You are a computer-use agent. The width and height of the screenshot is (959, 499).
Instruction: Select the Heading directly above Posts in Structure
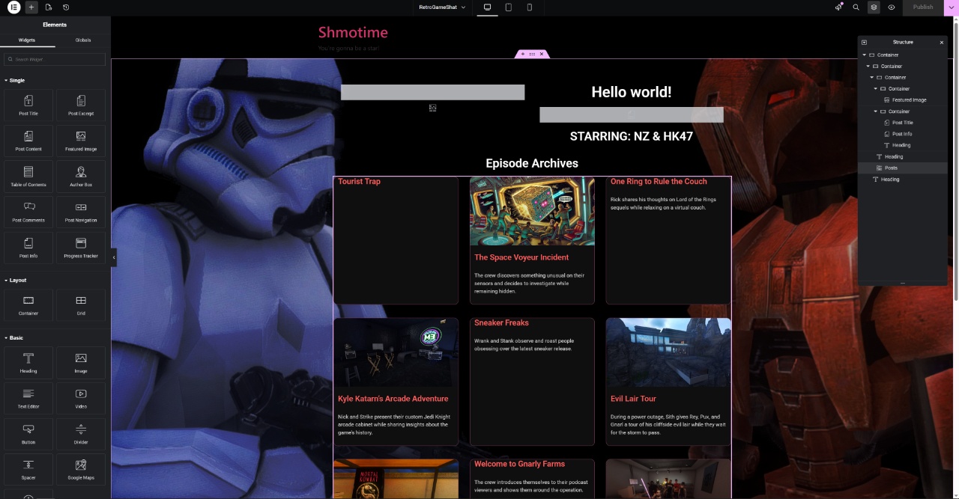894,156
